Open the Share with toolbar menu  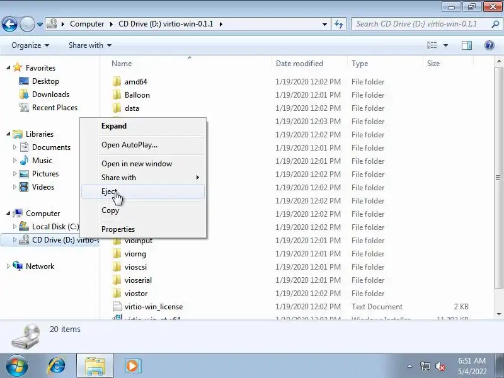pyautogui.click(x=90, y=45)
